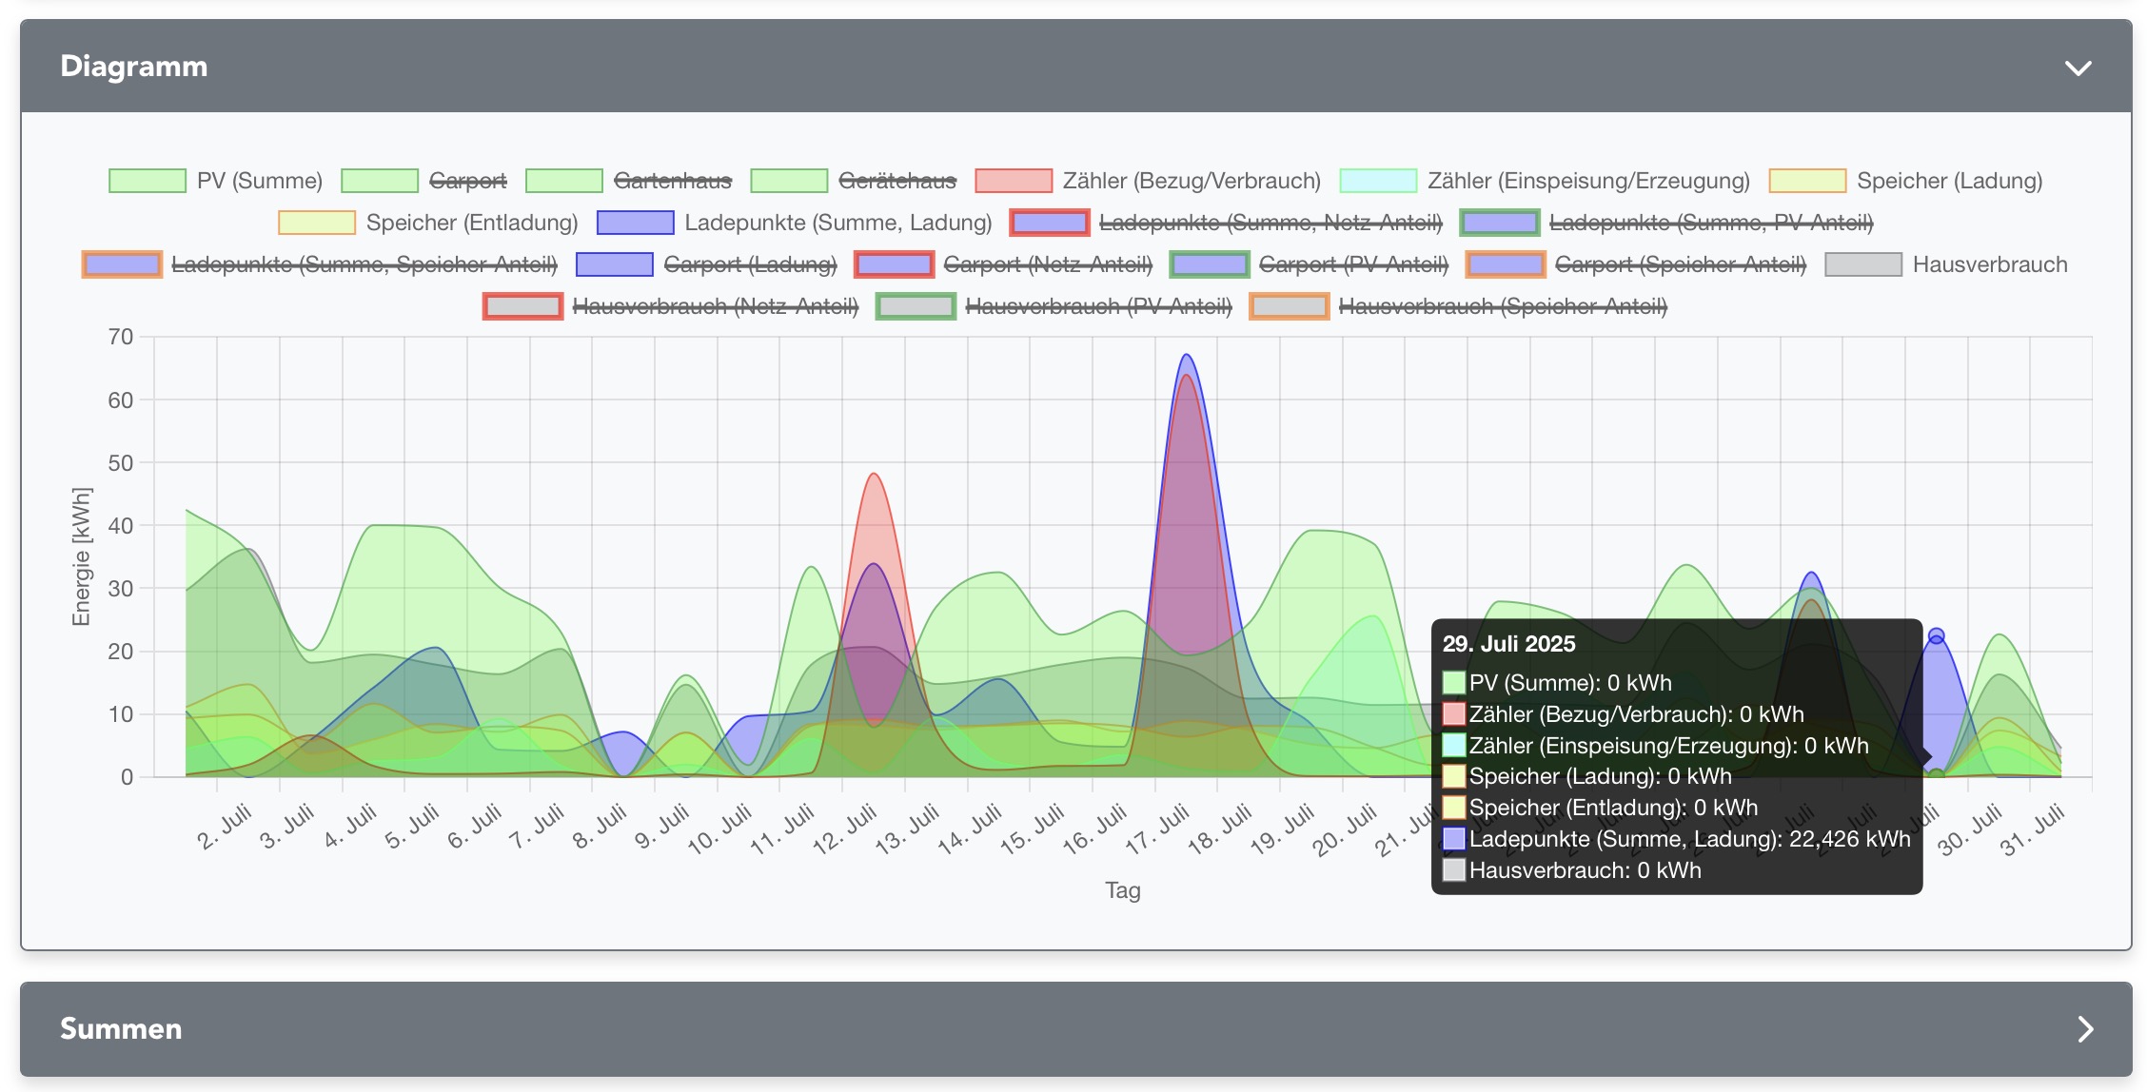This screenshot has height=1092, width=2147.
Task: Hide Speicher (Entladung) dataset
Action: pyautogui.click(x=471, y=223)
